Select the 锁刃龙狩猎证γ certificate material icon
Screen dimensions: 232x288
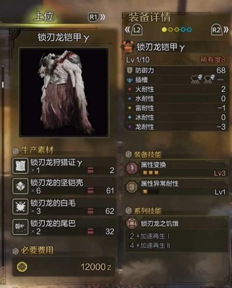pyautogui.click(x=20, y=166)
